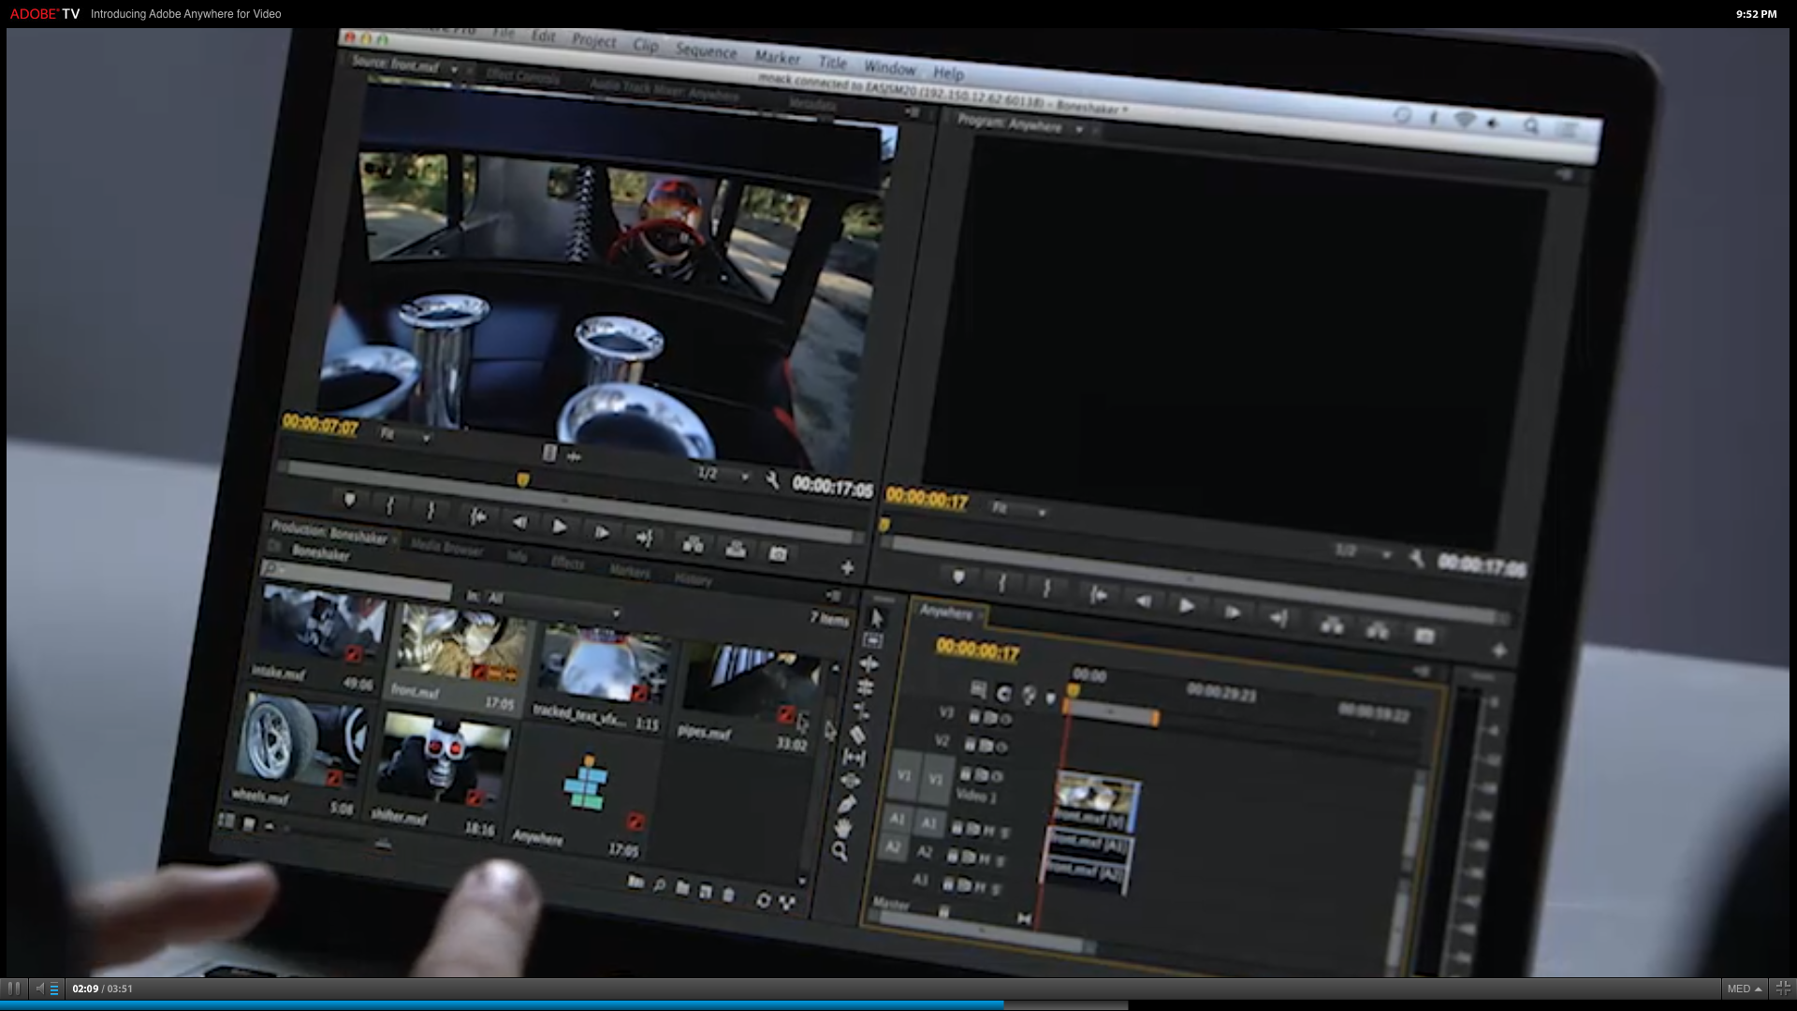Step forward one frame in Source monitor

(601, 533)
